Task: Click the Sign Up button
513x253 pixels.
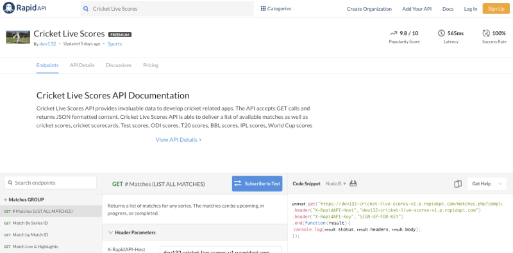Action: [496, 9]
